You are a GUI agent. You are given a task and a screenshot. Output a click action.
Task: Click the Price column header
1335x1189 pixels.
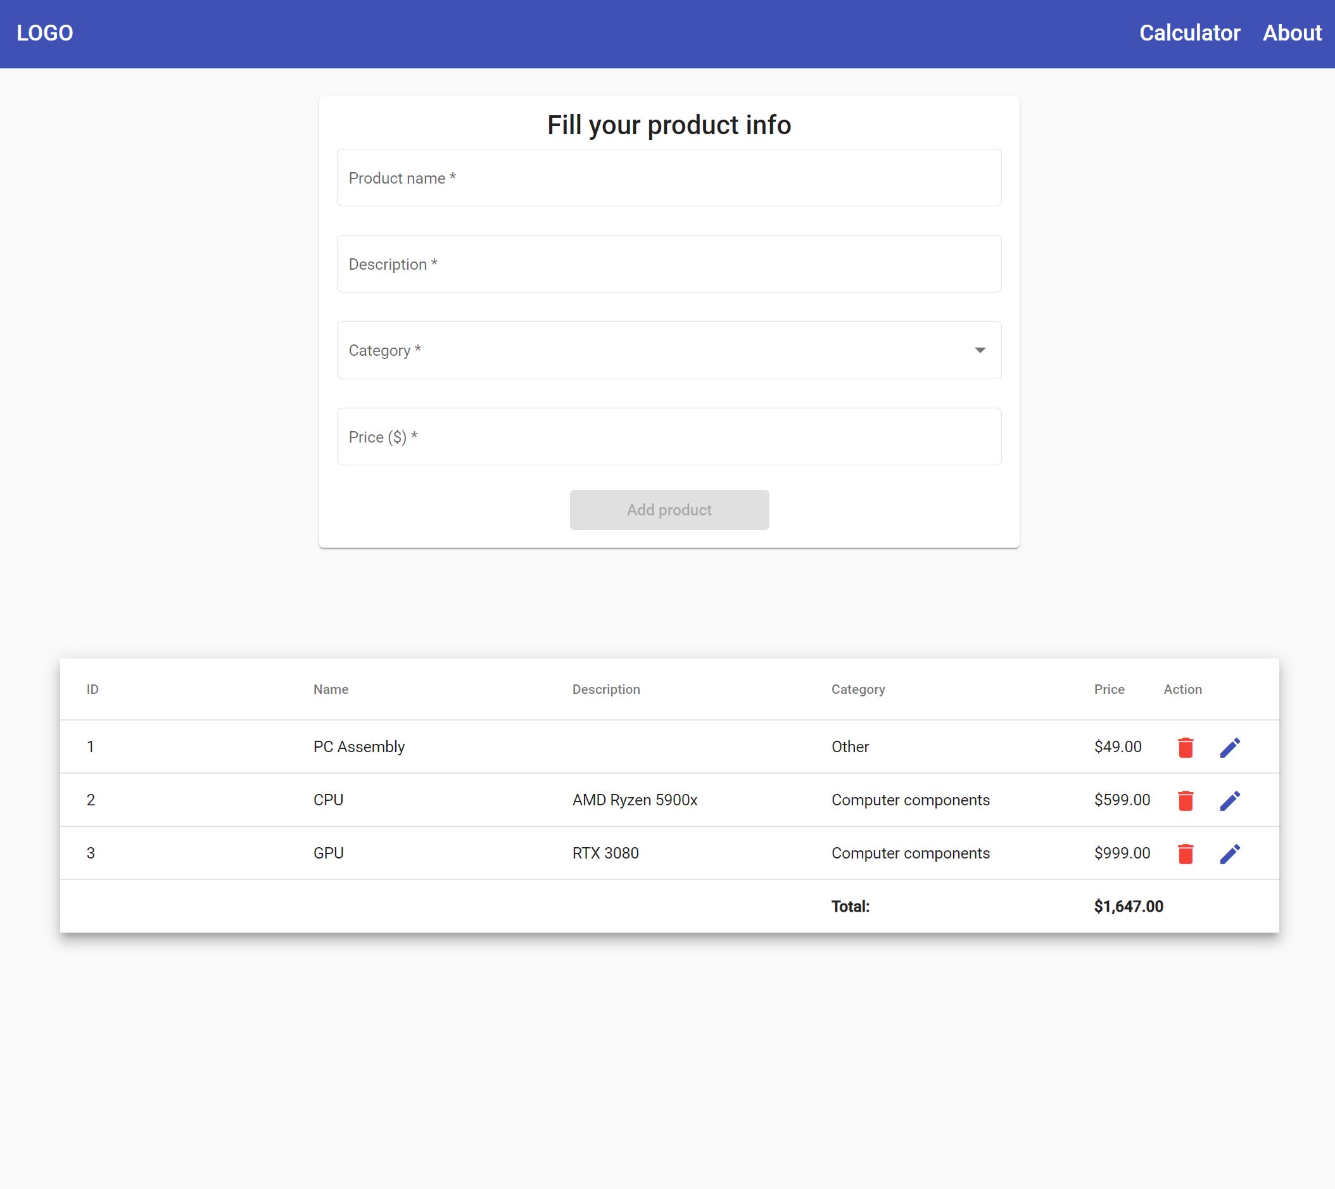[1109, 689]
